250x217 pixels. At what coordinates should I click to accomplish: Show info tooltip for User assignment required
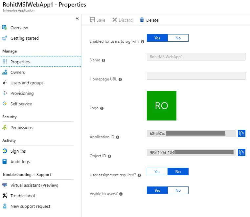(139, 175)
